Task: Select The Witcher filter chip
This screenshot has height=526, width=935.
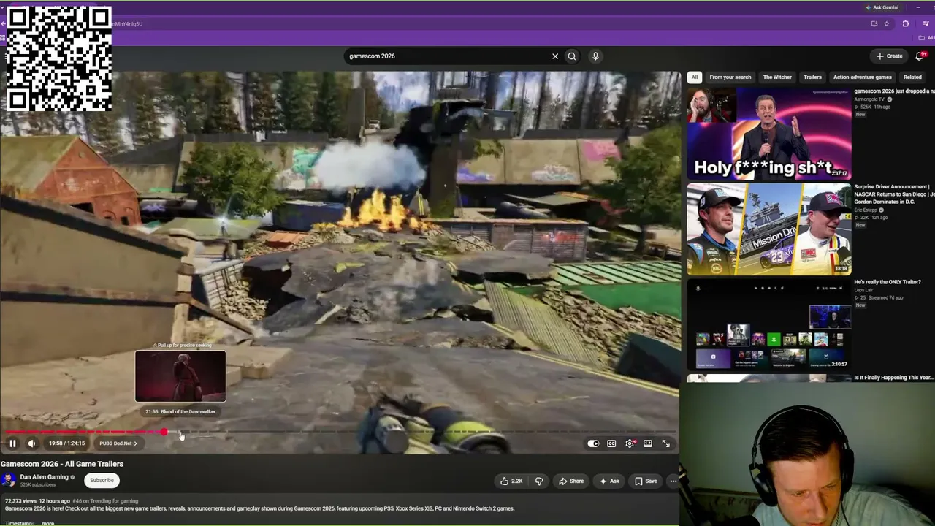Action: (x=777, y=77)
